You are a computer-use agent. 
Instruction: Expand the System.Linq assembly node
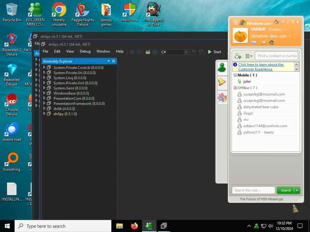tap(44, 78)
